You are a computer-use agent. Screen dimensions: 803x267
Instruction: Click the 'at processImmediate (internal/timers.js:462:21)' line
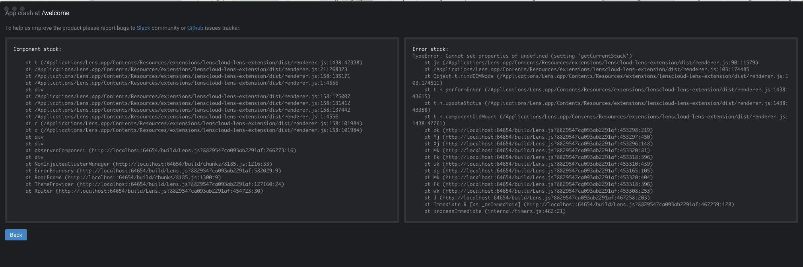[x=495, y=211]
